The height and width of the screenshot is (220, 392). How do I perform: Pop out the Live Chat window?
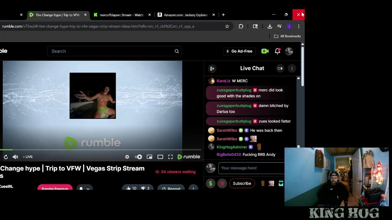[280, 68]
